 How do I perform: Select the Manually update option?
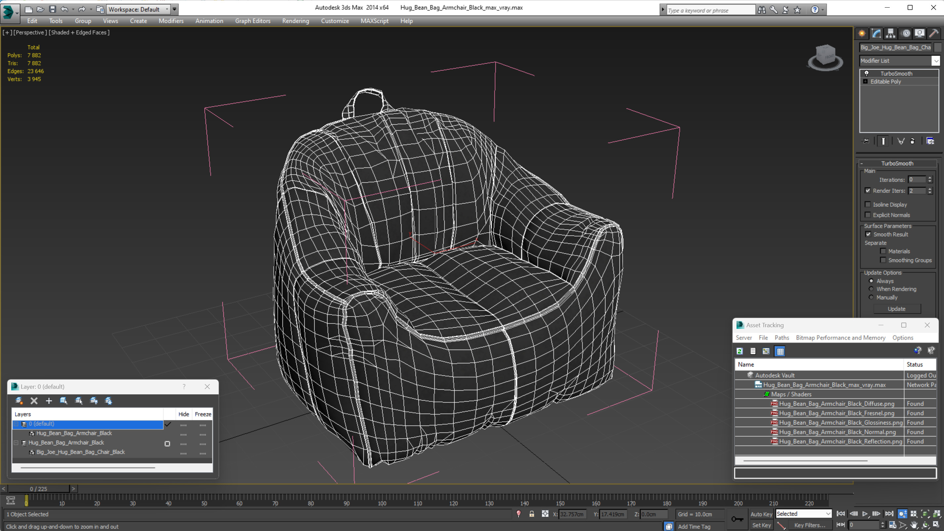(x=871, y=297)
